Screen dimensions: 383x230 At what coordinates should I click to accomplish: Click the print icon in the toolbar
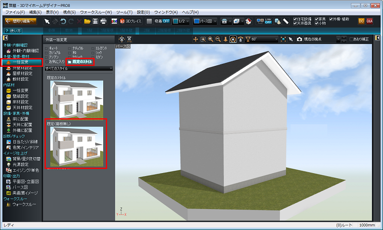pos(103,21)
